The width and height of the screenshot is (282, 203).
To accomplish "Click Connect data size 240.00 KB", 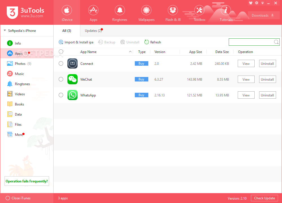I will 222,64.
